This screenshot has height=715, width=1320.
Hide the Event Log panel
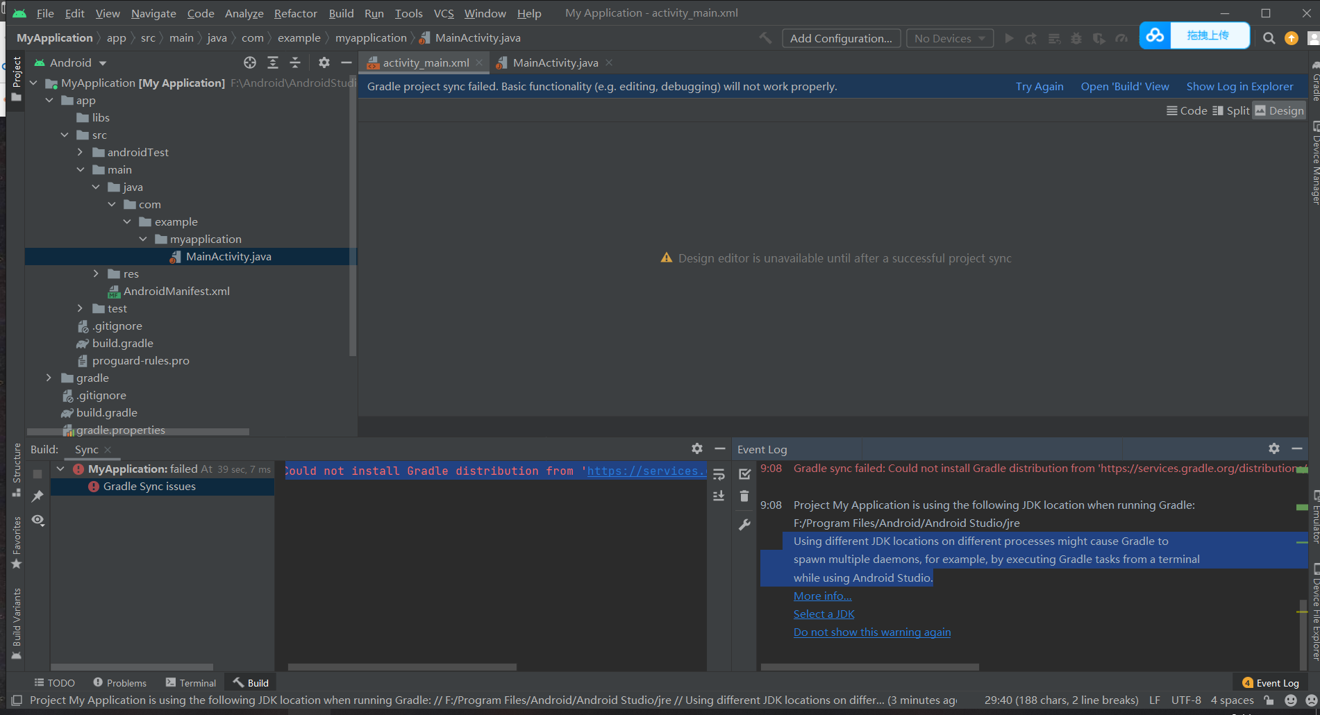1296,448
